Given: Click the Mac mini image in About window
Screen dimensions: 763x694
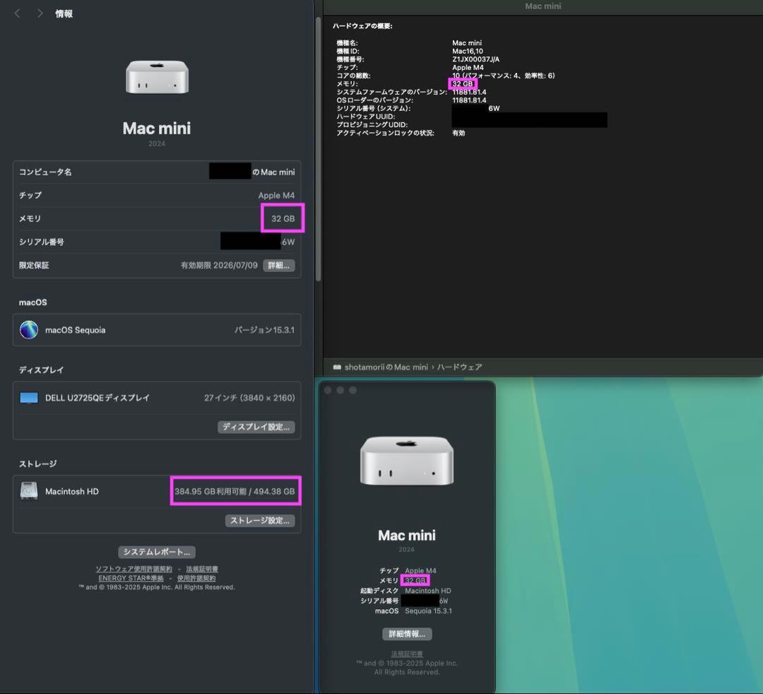Looking at the screenshot, I should [x=407, y=460].
